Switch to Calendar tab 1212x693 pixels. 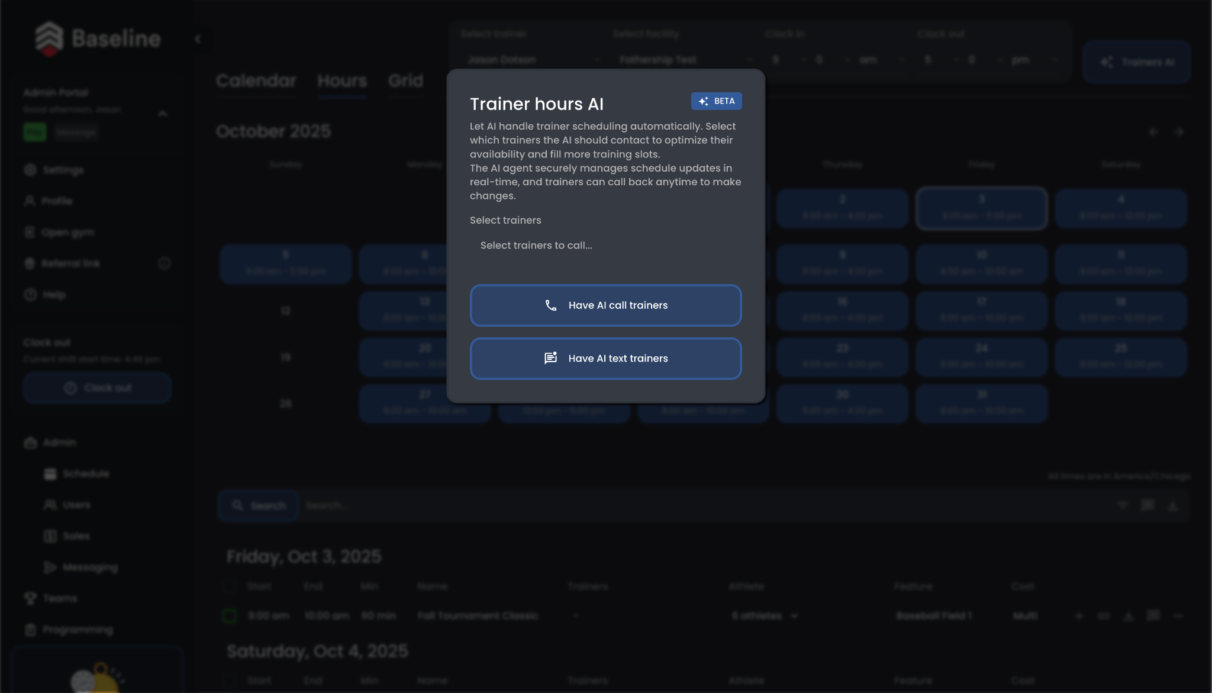point(256,80)
